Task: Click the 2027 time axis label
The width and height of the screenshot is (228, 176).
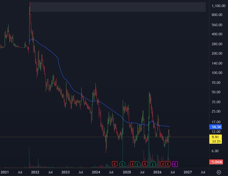Action: pos(188,172)
